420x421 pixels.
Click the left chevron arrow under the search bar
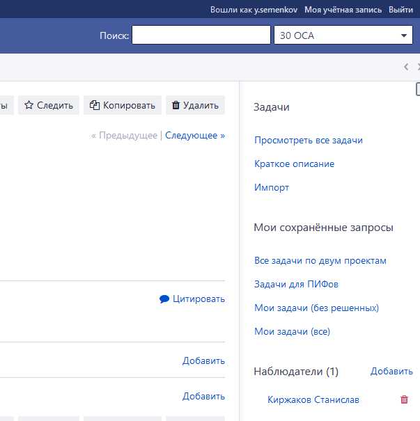(406, 67)
